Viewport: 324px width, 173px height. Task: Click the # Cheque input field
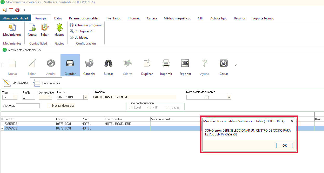point(28,106)
